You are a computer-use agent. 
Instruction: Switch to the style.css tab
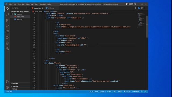pyautogui.click(x=51, y=8)
